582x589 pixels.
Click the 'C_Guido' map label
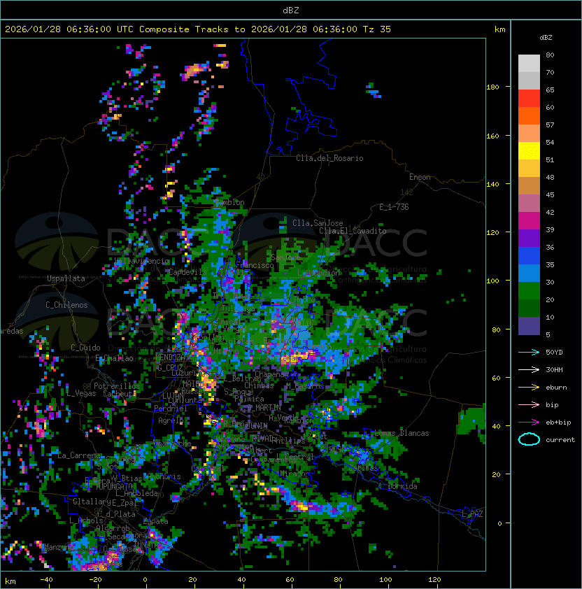point(85,348)
